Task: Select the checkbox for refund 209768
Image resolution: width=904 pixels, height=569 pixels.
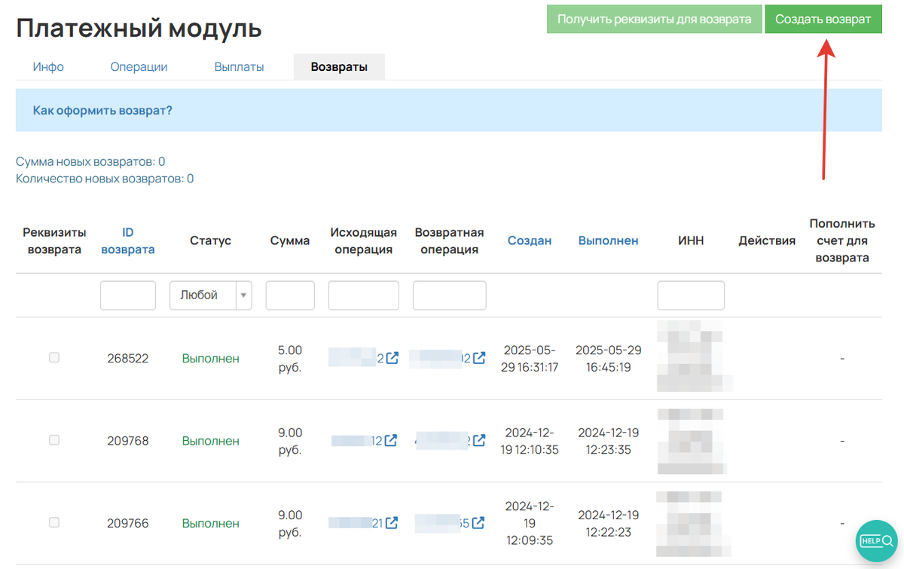Action: tap(53, 439)
